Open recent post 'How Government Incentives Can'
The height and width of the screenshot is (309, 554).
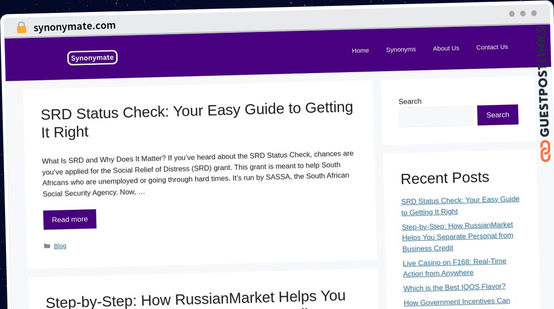coord(457,302)
